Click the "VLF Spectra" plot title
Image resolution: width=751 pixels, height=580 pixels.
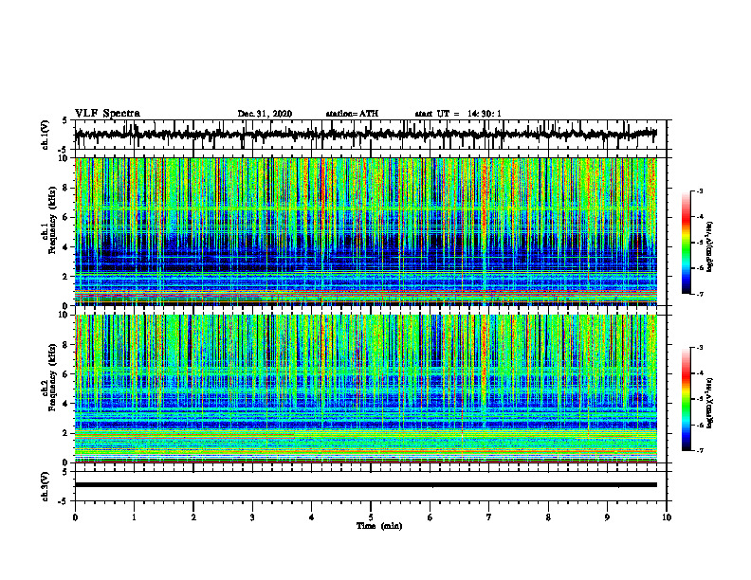[x=107, y=114]
